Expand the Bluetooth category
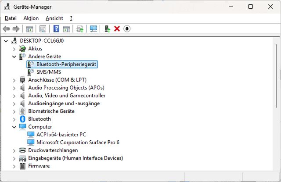The height and width of the screenshot is (182, 281). coord(14,119)
